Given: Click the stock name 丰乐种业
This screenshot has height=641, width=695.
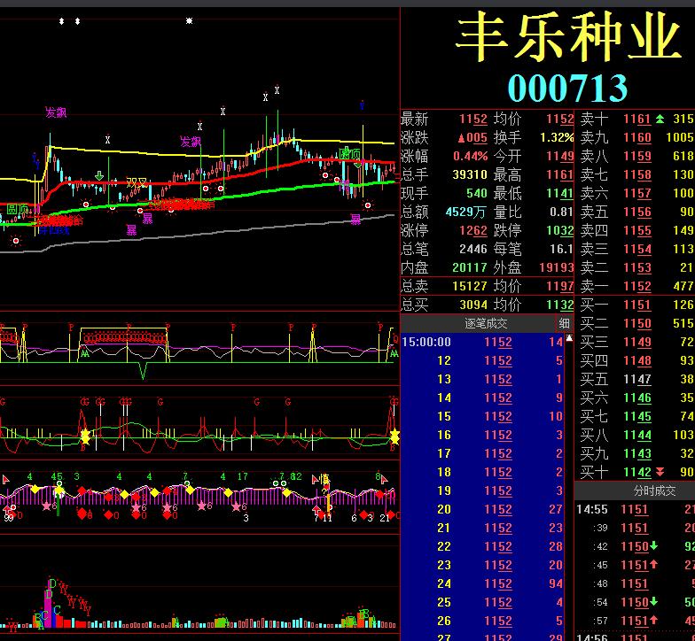Looking at the screenshot, I should [568, 37].
